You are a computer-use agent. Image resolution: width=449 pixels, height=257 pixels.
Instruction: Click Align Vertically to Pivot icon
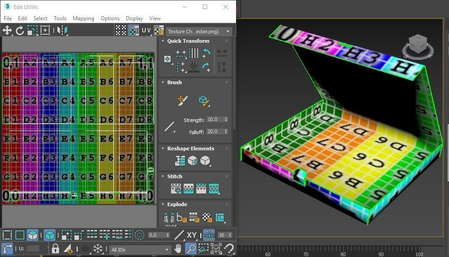pos(181,68)
